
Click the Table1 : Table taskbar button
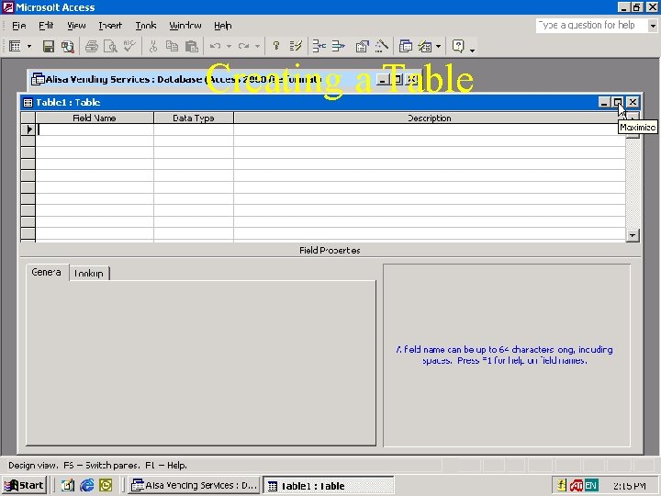[x=329, y=486]
